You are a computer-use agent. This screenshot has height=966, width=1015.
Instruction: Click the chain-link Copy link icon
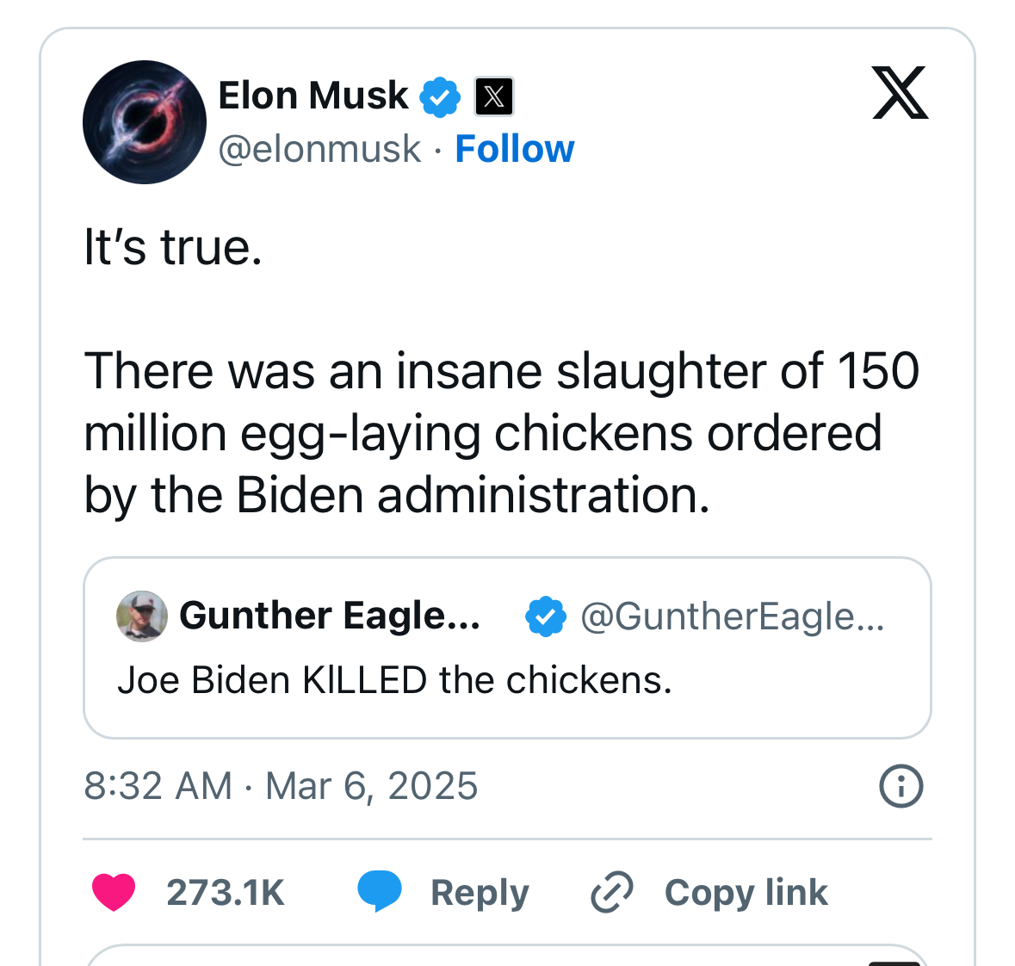pyautogui.click(x=612, y=892)
